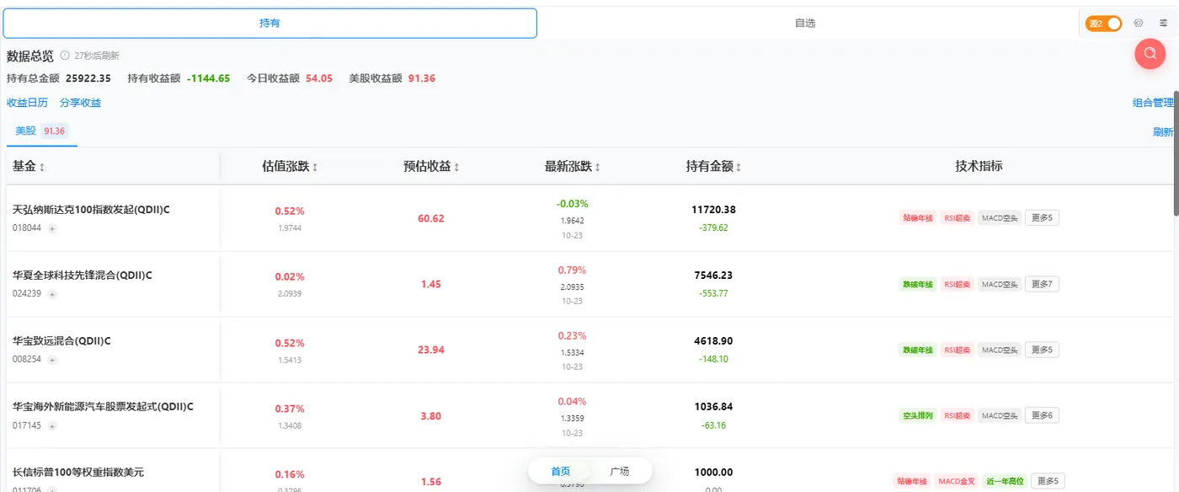The height and width of the screenshot is (492, 1179).
Task: Open fund 华宝致远混合(QDII)C
Action: (x=61, y=340)
